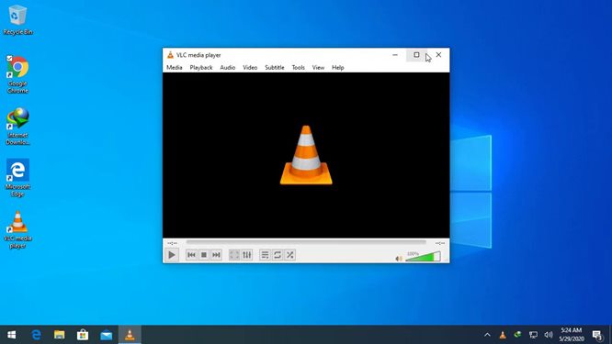
Task: Toggle the loop mode button
Action: point(278,255)
